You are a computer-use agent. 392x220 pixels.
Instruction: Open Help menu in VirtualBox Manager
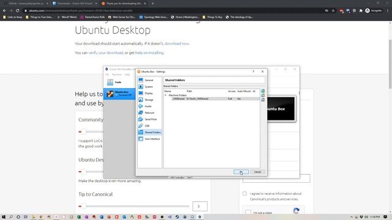127,75
